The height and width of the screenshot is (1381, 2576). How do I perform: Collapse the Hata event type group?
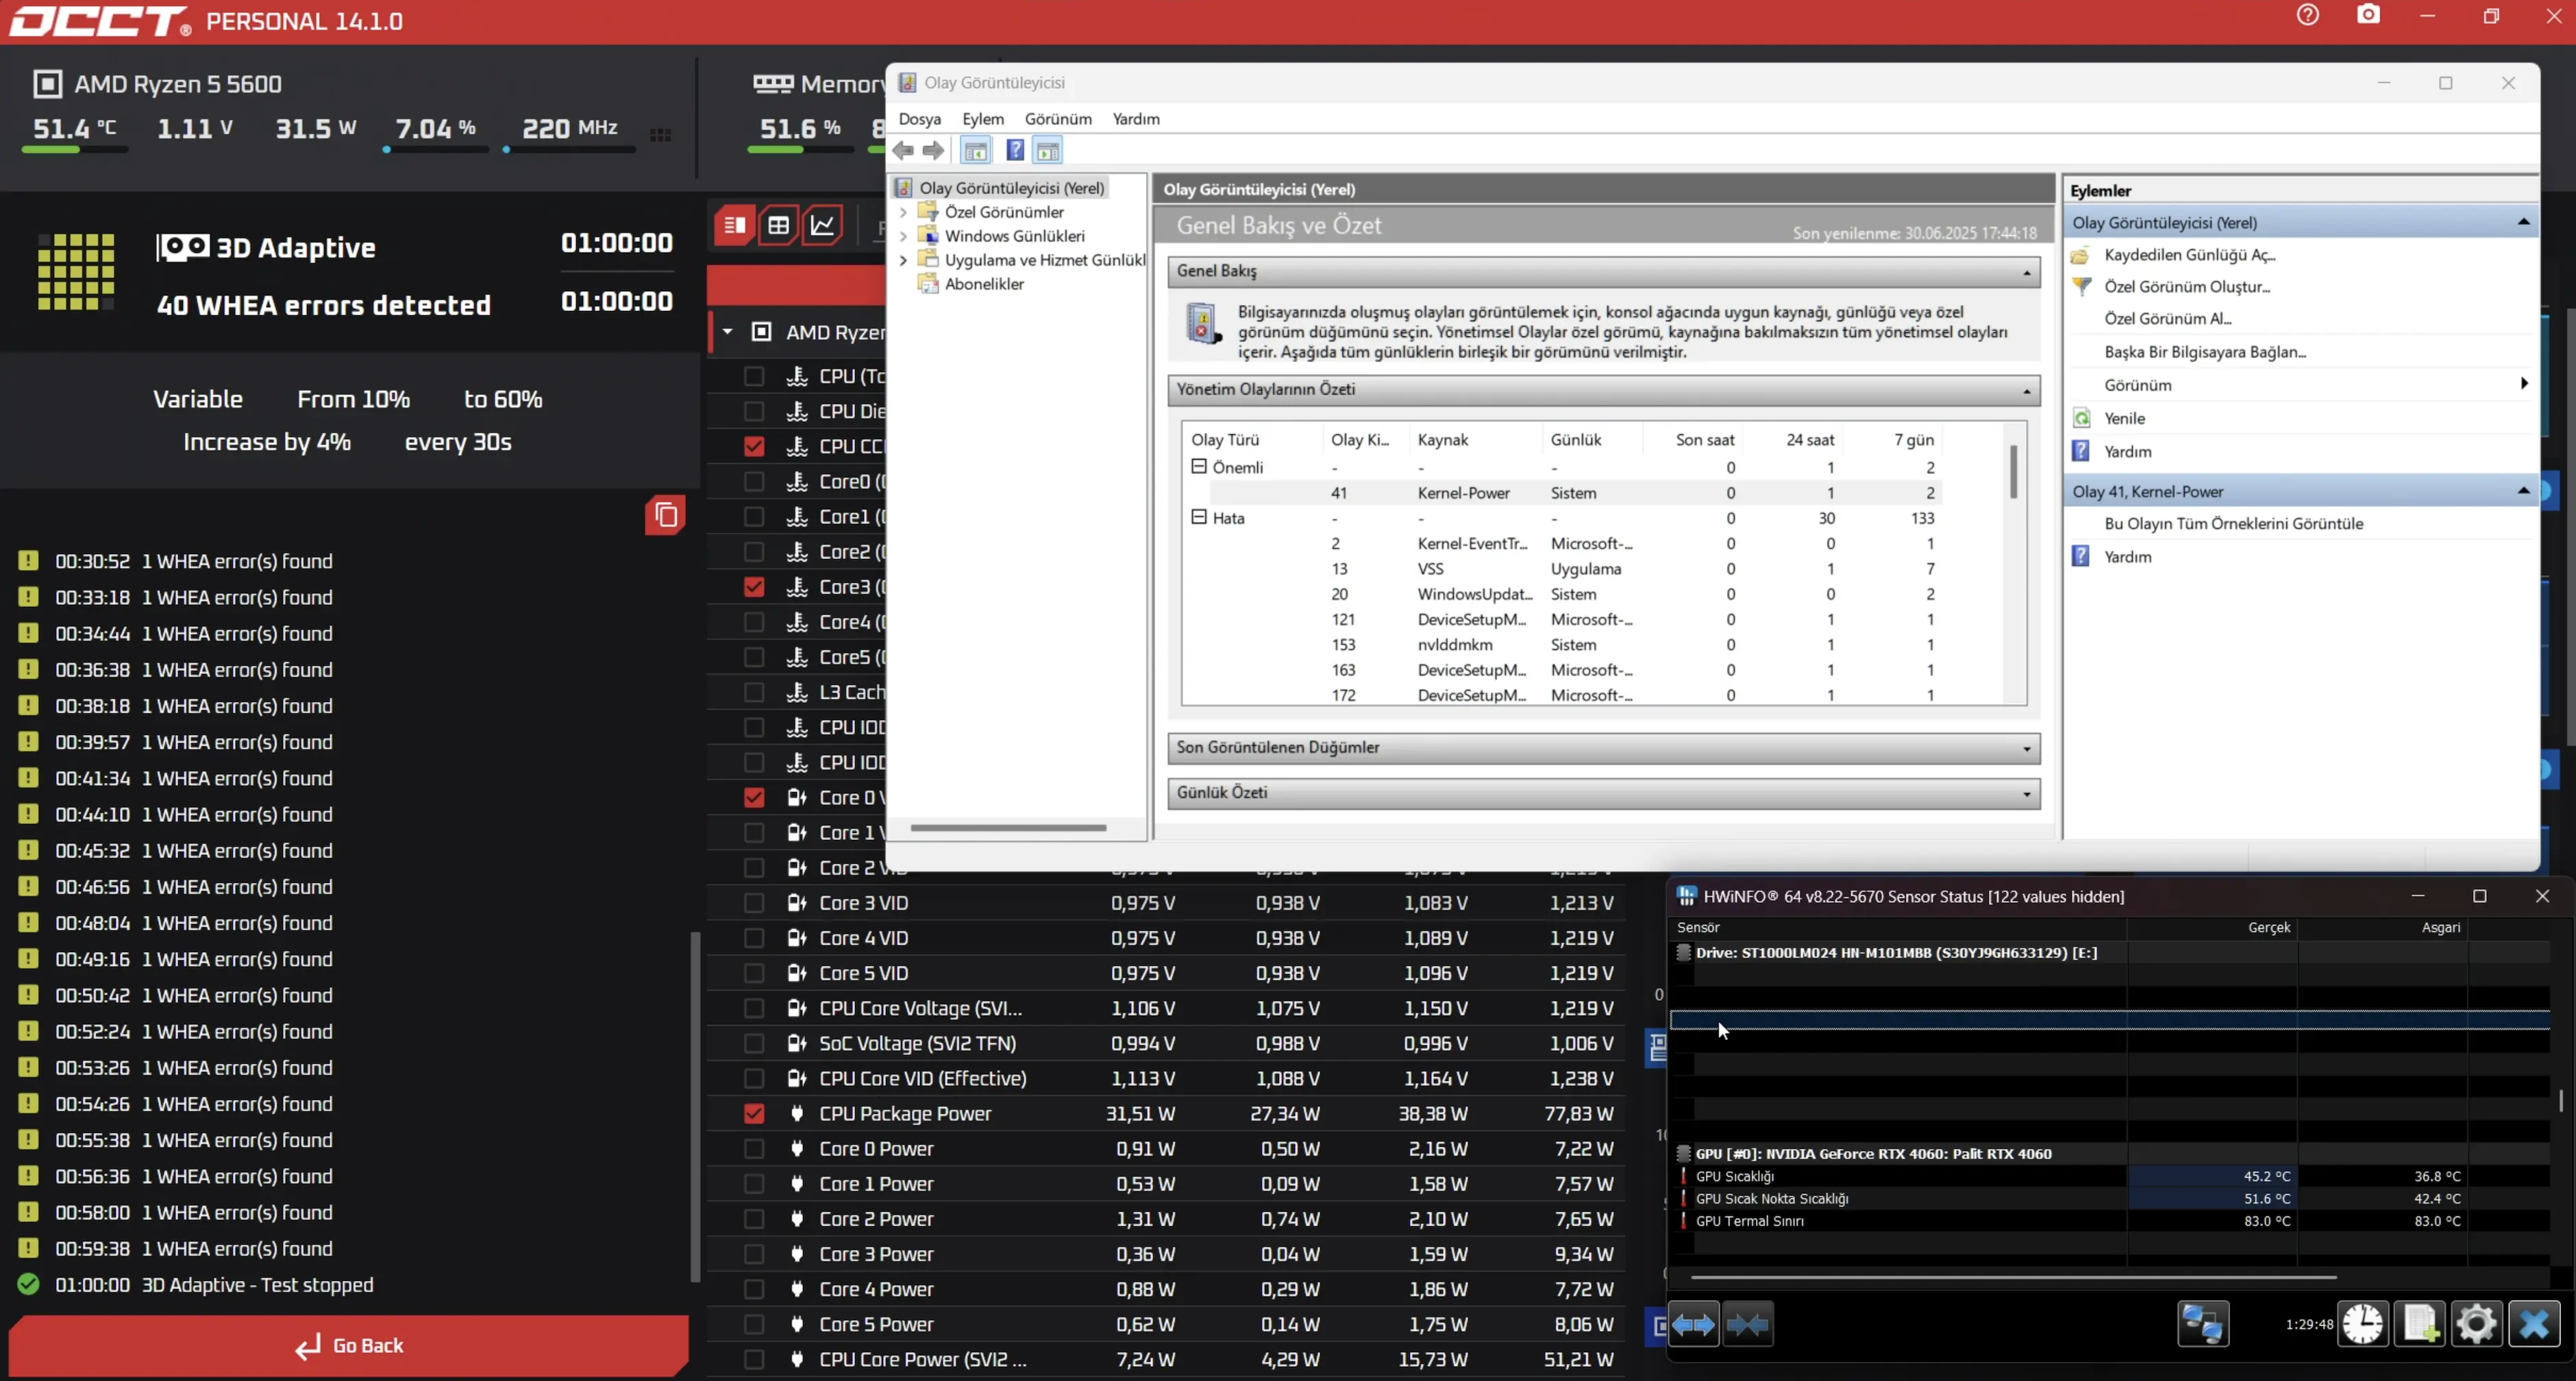pyautogui.click(x=1199, y=517)
